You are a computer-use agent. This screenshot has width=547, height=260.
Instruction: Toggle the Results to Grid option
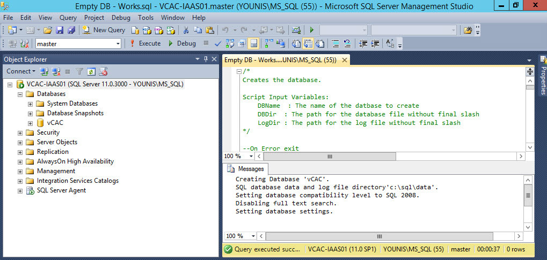(x=308, y=43)
